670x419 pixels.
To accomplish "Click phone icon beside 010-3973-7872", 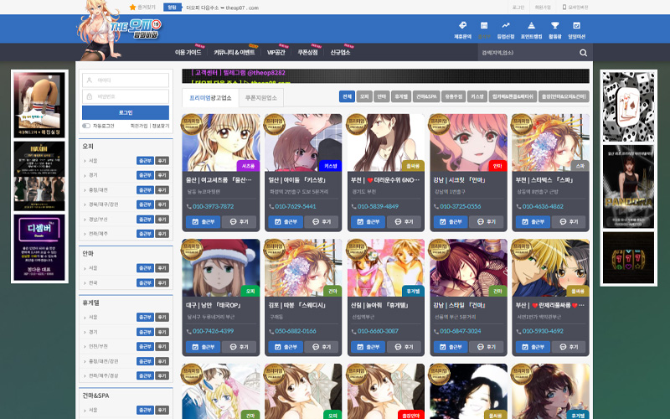I will [x=188, y=206].
